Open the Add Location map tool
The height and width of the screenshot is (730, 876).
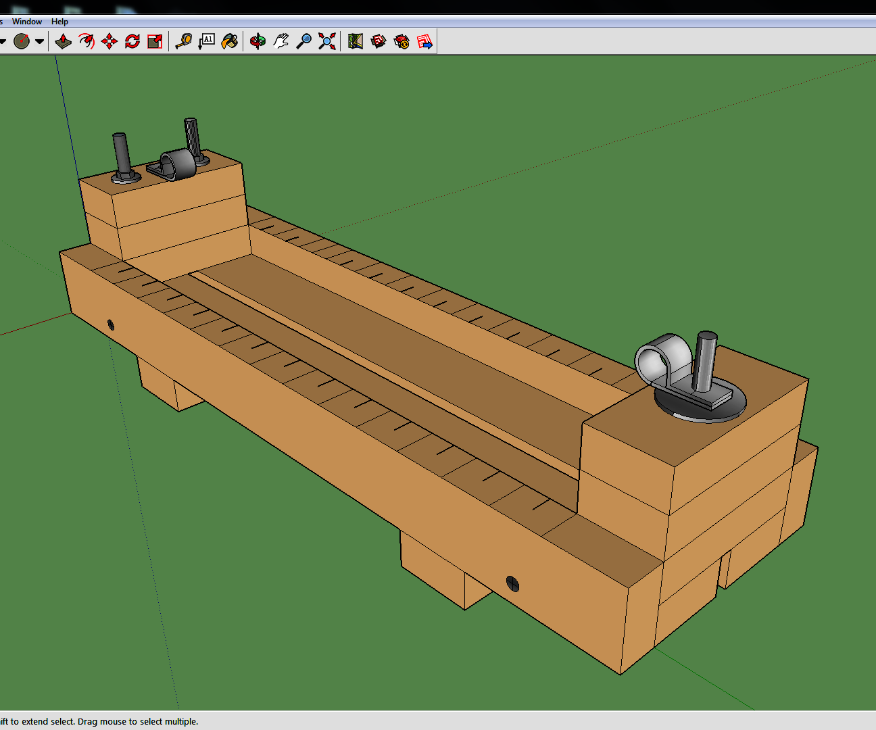pyautogui.click(x=356, y=42)
